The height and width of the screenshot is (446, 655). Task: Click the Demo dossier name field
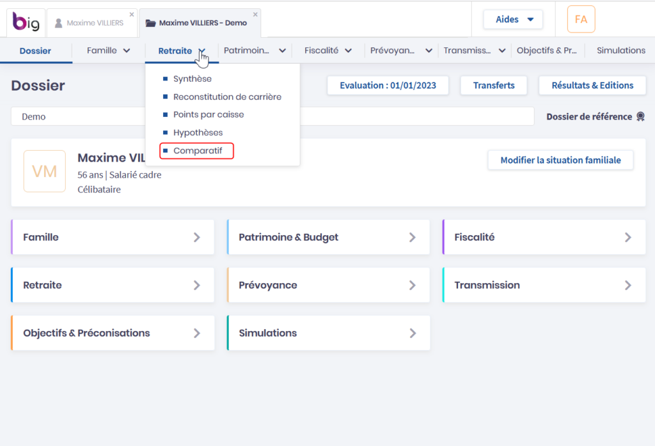click(77, 117)
